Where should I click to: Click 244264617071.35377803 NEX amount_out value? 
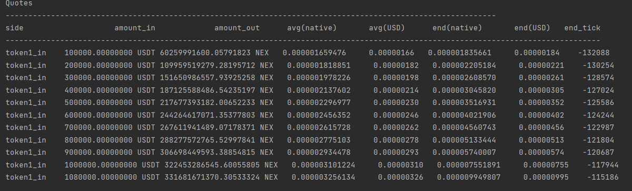(216, 115)
